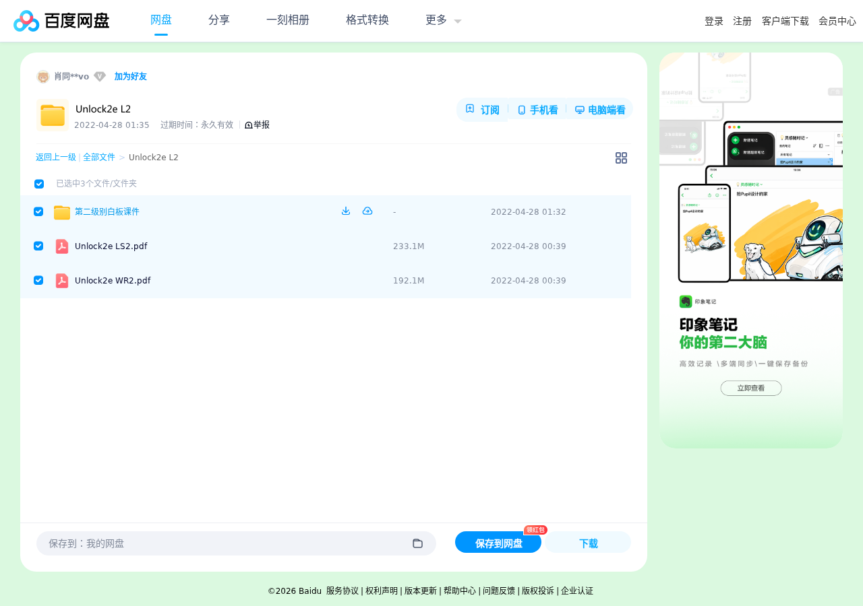Click the 问题反馈 footer link
Image resolution: width=863 pixels, height=606 pixels.
pyautogui.click(x=499, y=591)
